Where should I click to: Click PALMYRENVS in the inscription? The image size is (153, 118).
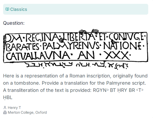pos(71,46)
